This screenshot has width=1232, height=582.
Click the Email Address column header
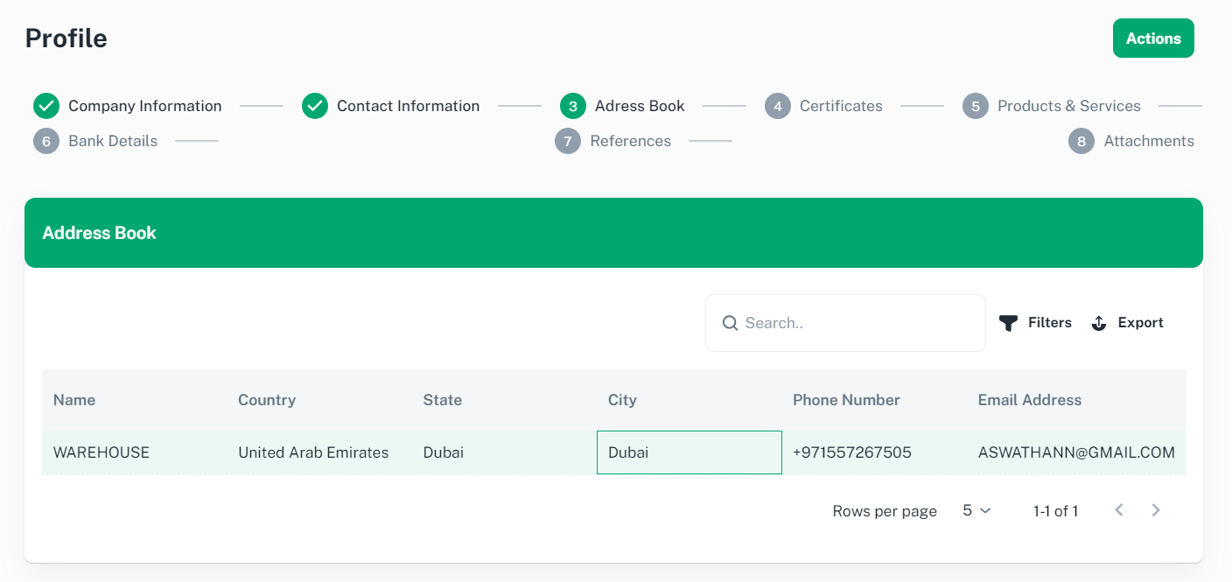coord(1029,400)
